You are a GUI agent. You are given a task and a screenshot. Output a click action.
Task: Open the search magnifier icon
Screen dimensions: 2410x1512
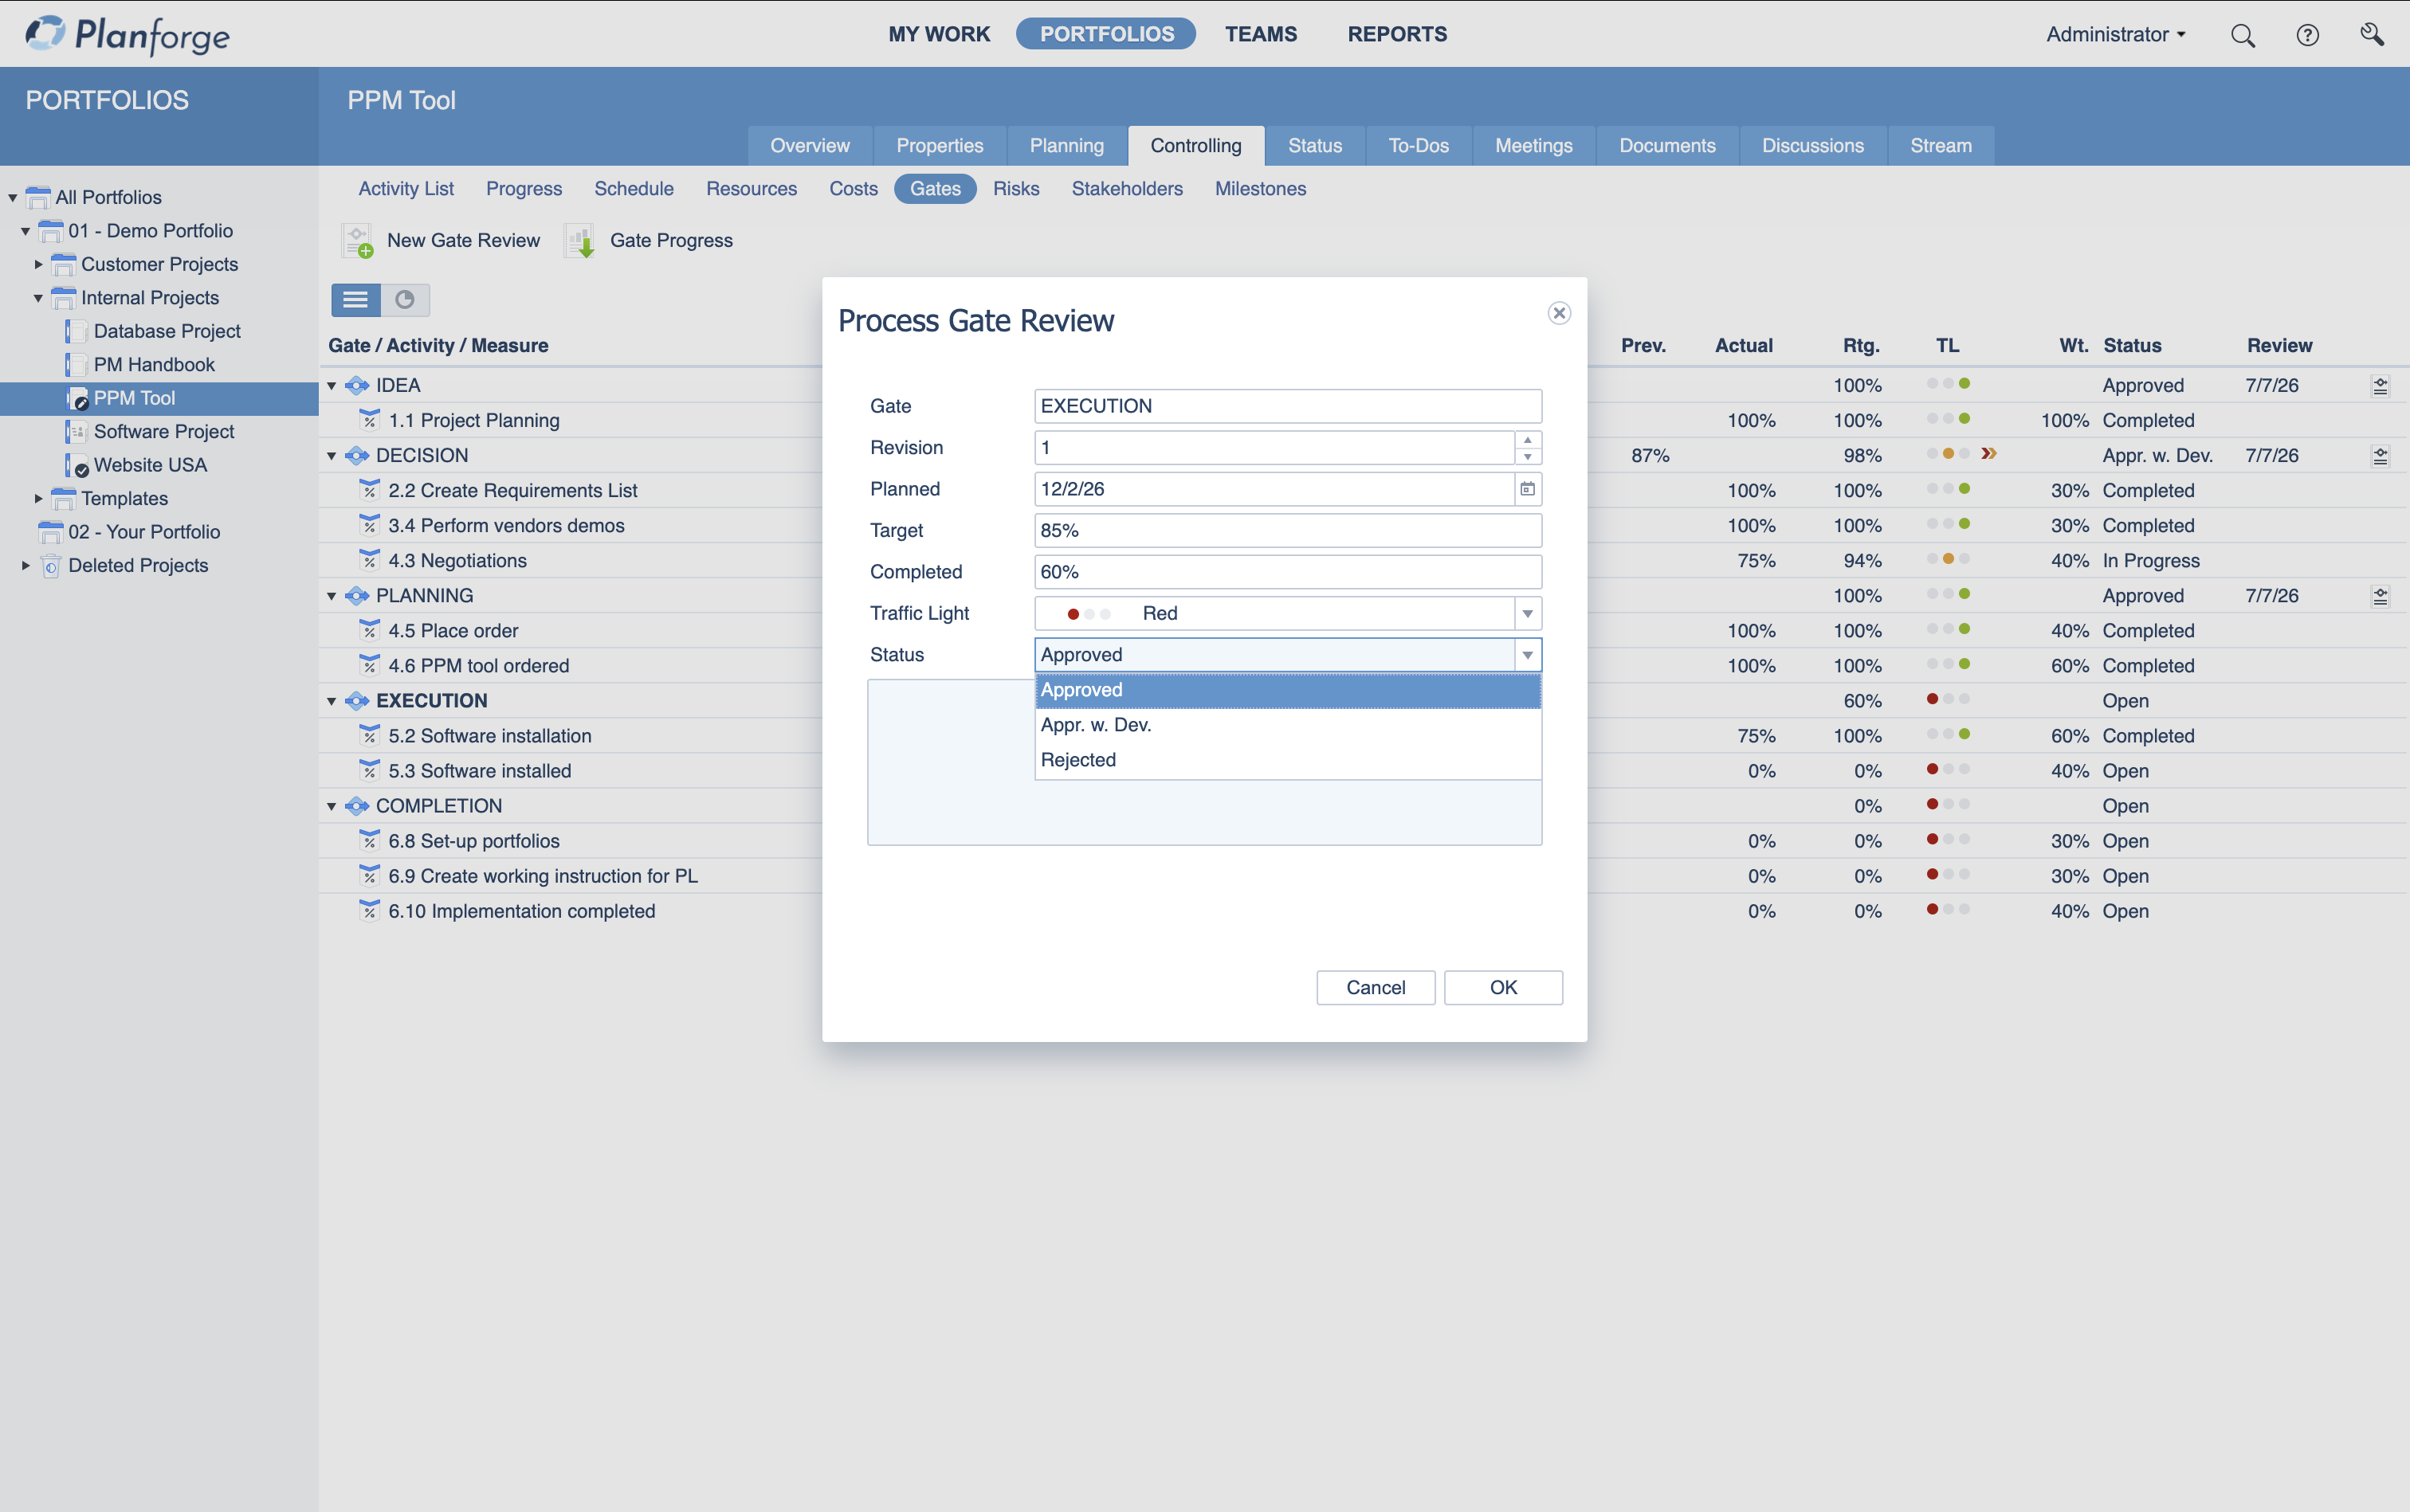[x=2242, y=35]
